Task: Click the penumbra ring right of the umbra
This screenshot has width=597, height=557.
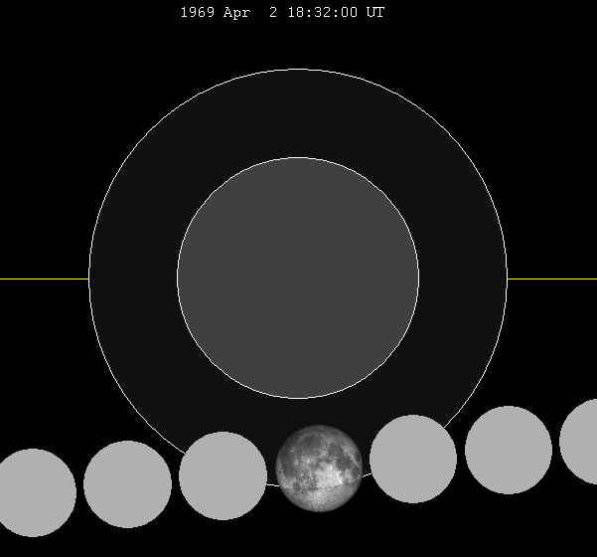Action: [x=463, y=278]
